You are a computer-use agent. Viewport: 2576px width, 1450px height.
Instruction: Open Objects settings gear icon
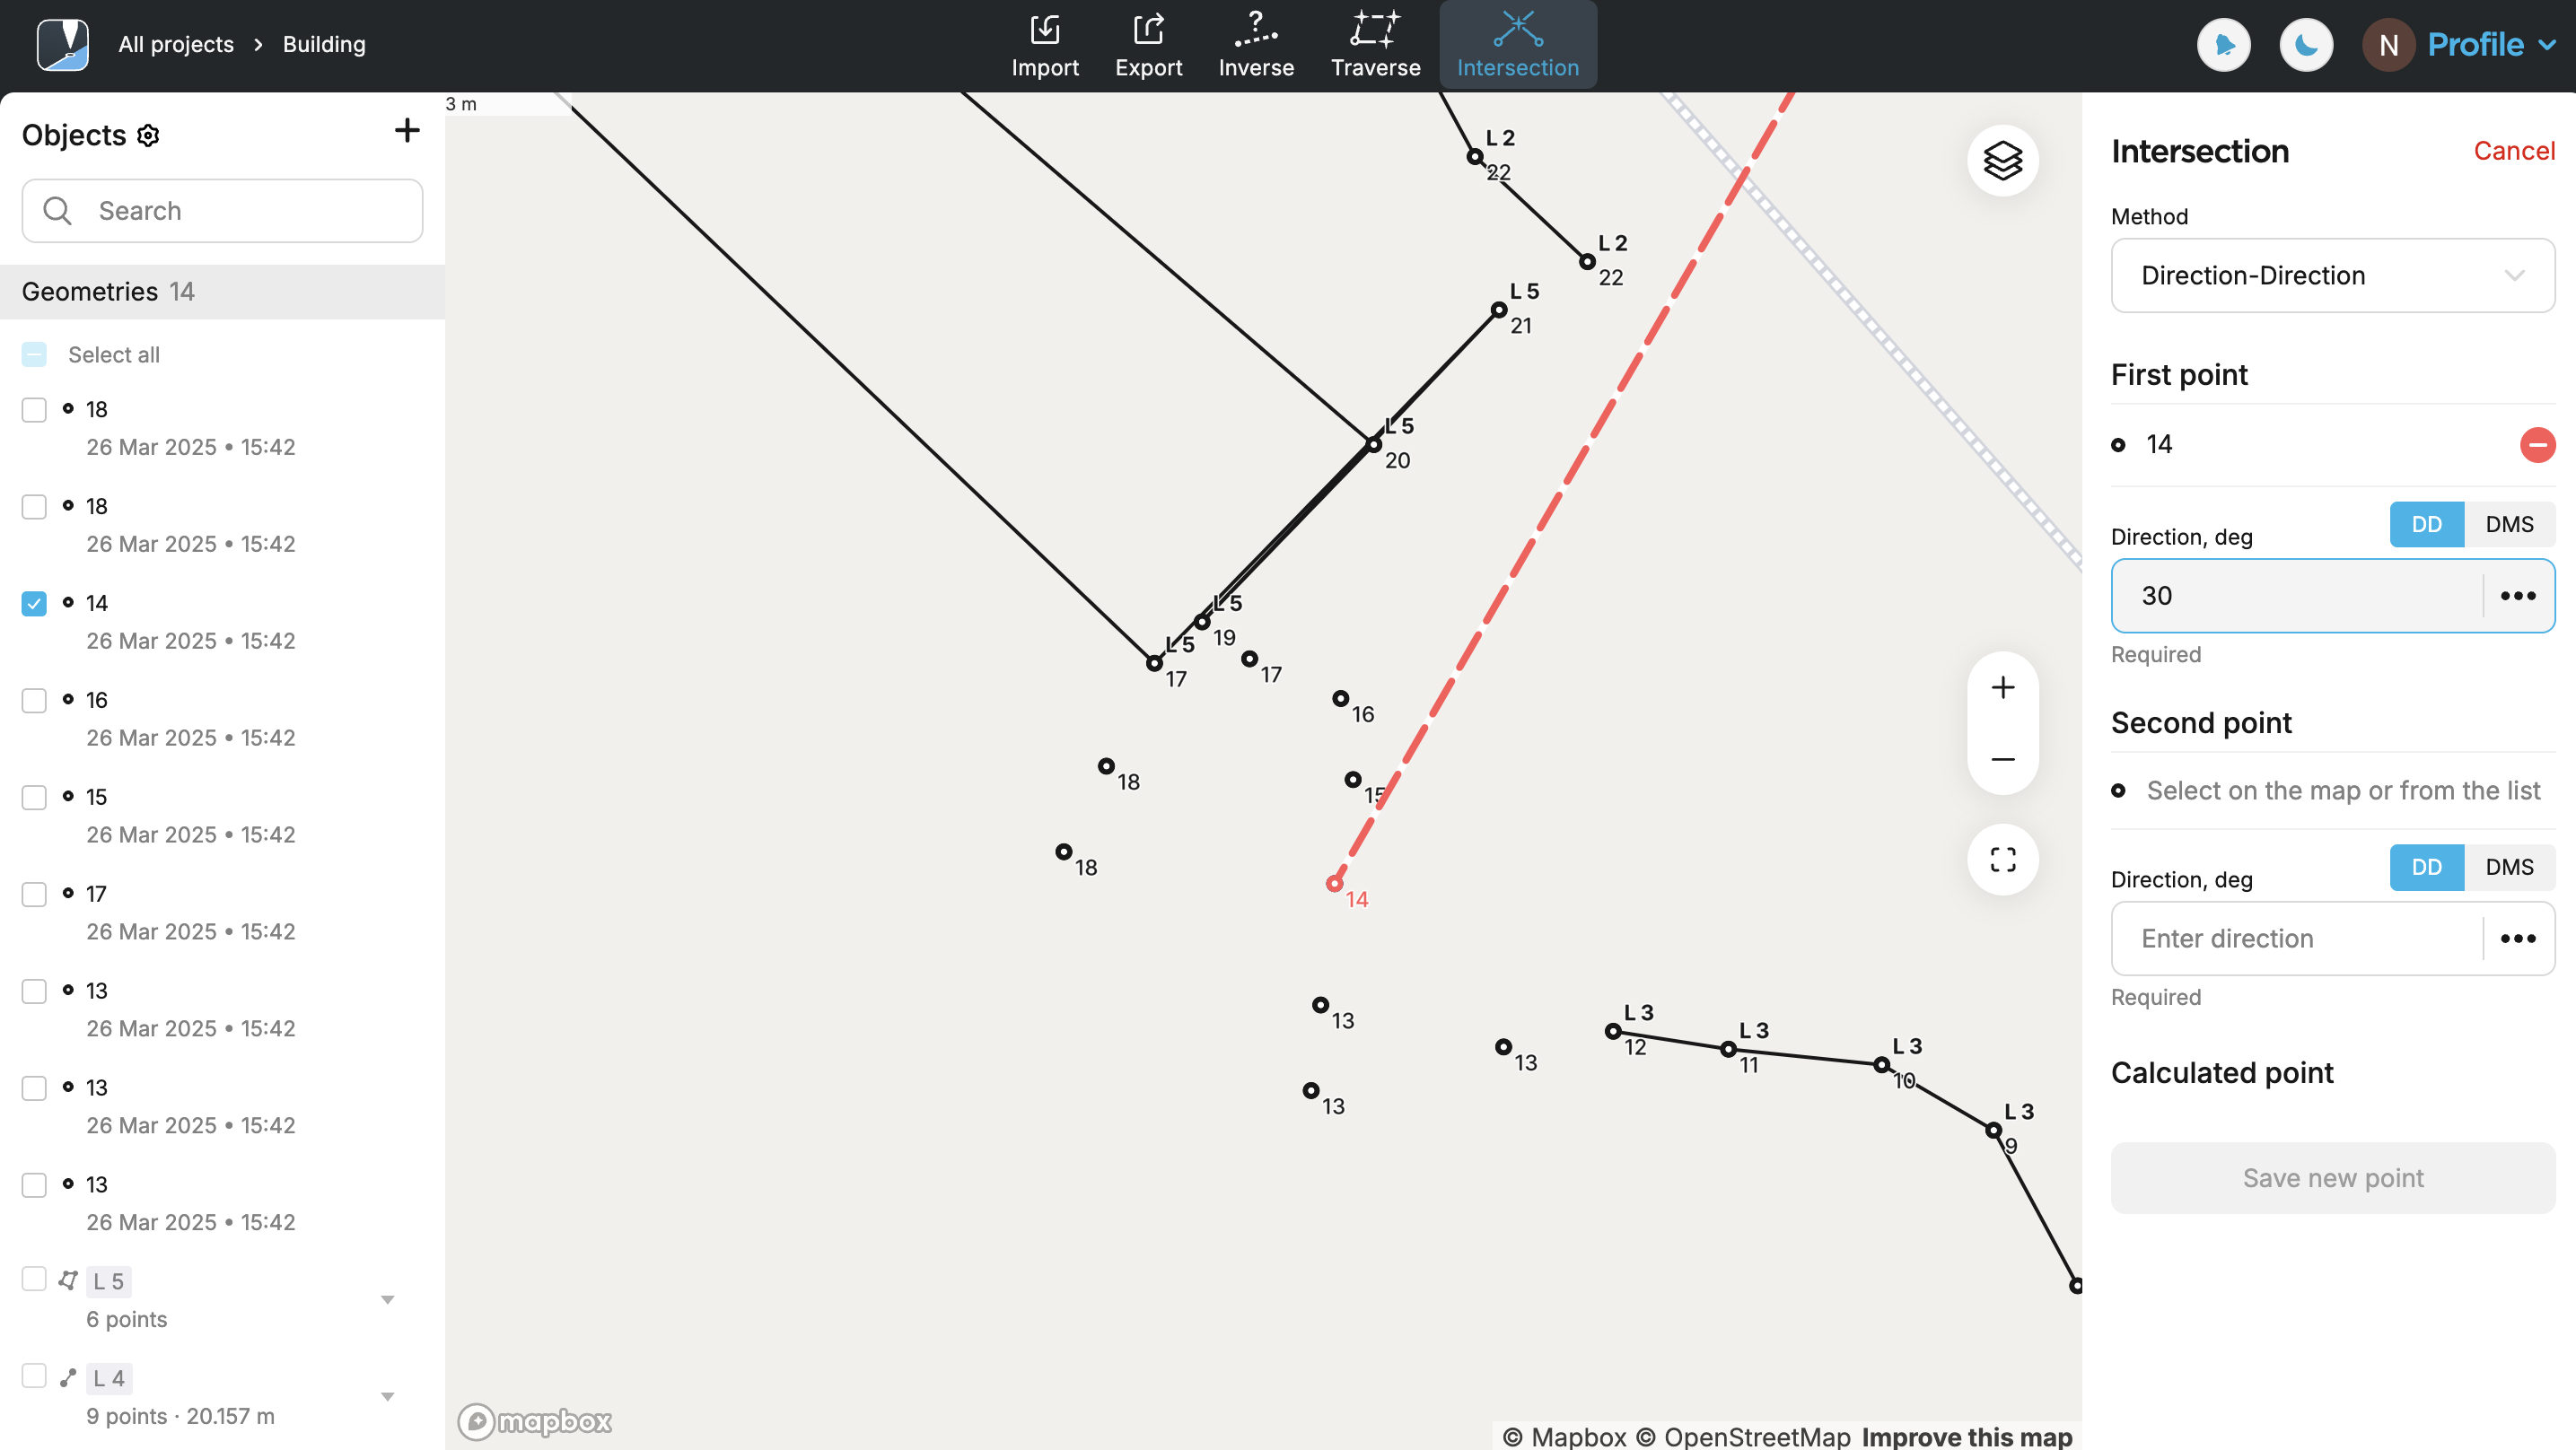coord(148,135)
